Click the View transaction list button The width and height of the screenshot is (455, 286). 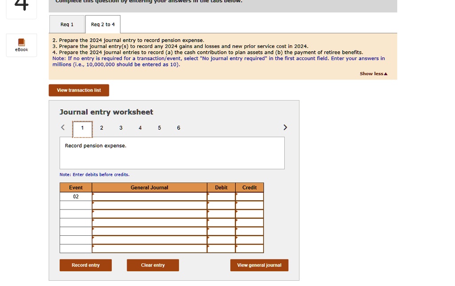coord(79,90)
